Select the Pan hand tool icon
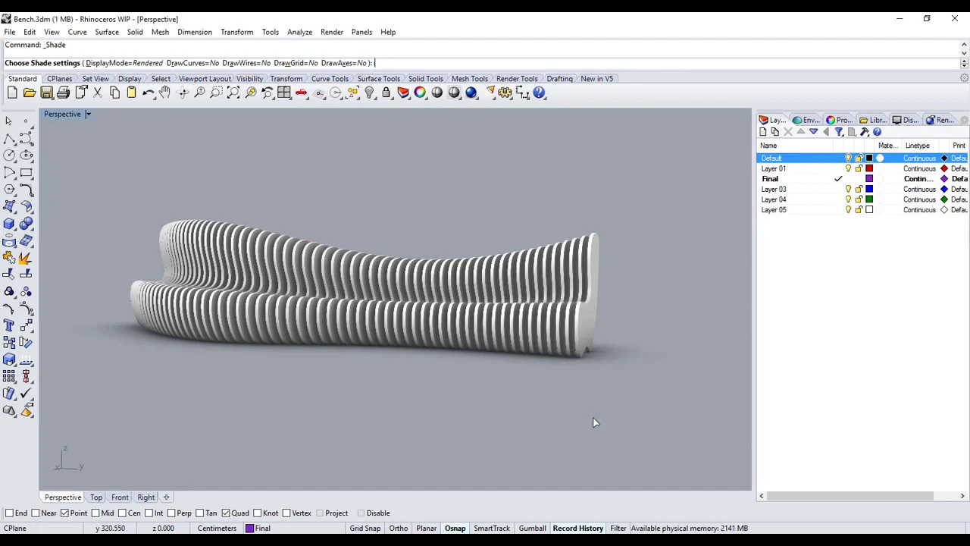 click(164, 93)
